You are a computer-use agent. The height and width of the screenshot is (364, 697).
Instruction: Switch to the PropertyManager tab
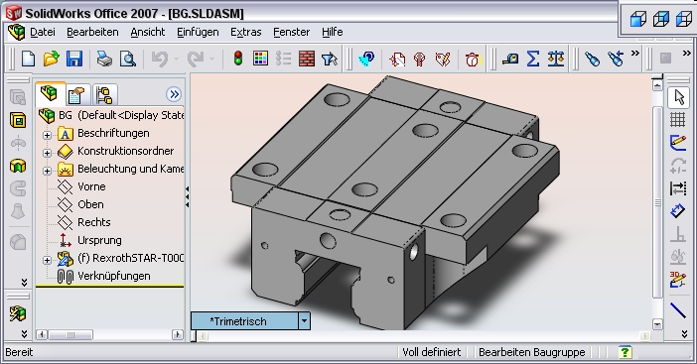tap(76, 94)
